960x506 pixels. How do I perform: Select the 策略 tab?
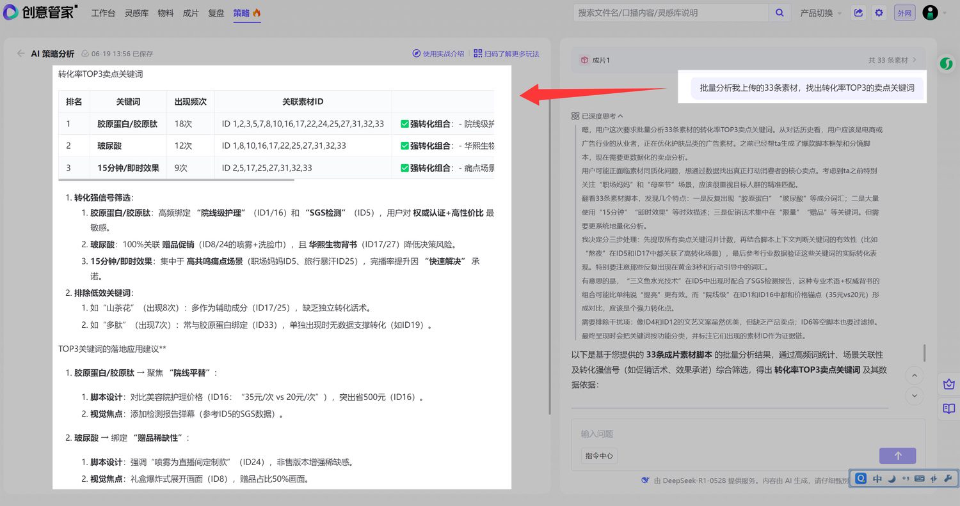click(247, 13)
